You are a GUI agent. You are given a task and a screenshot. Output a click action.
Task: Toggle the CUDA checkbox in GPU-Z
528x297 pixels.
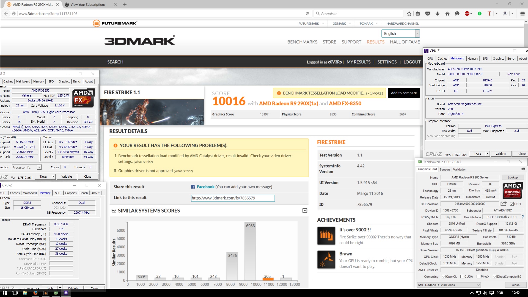[x=462, y=277]
